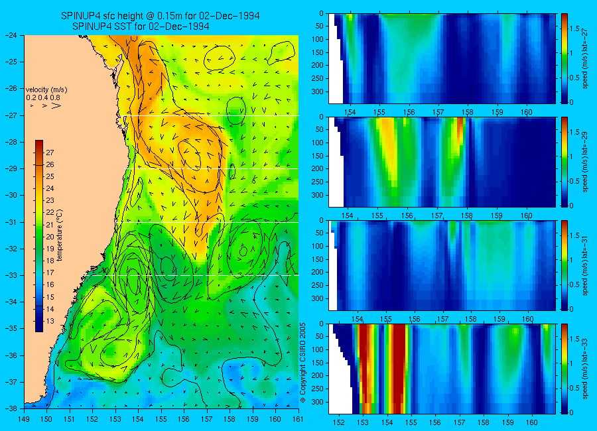
Task: Click the "150" depth tick on lat=-29 panel
Action: click(x=318, y=156)
